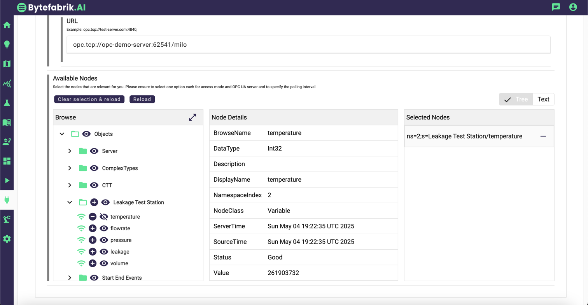The image size is (588, 305).
Task: Click into the OPC URL input field
Action: pyautogui.click(x=308, y=45)
